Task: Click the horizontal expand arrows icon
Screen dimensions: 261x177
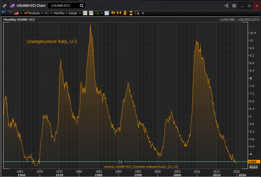Action: coord(113,13)
